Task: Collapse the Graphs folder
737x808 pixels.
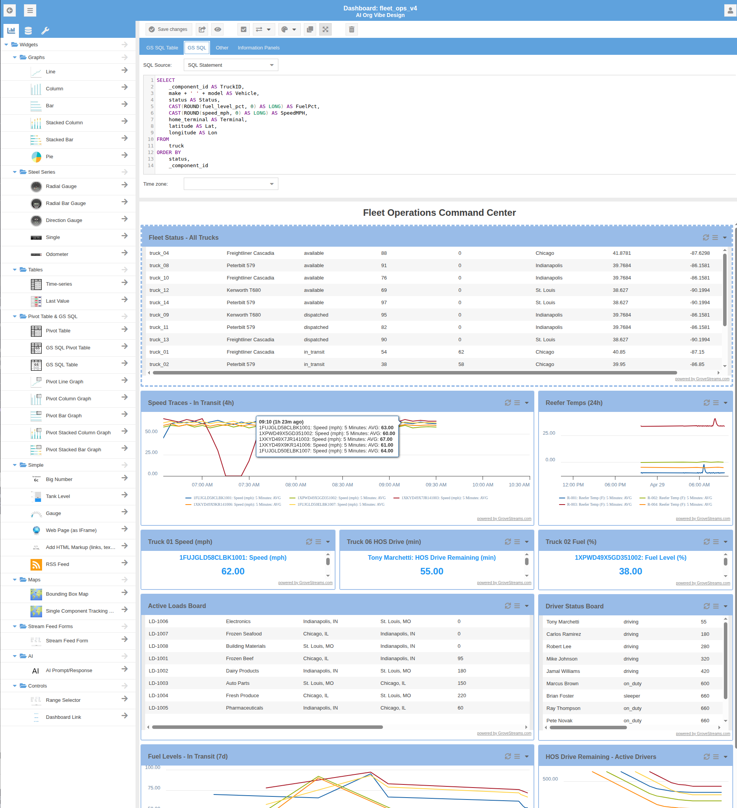Action: (x=15, y=57)
